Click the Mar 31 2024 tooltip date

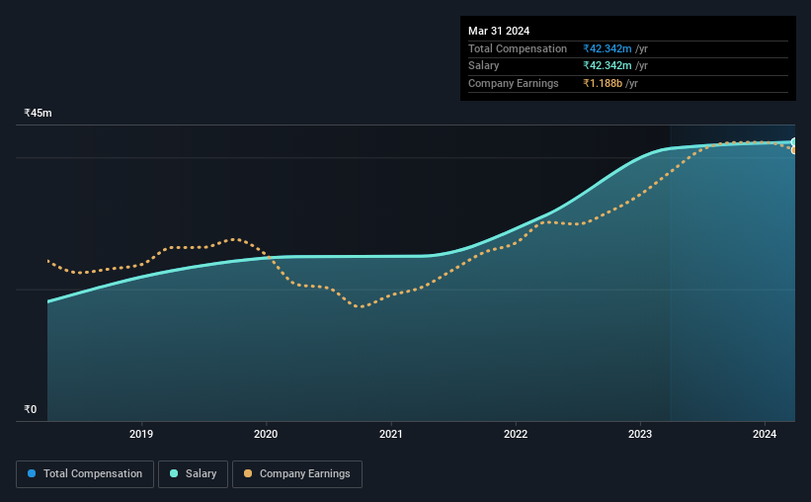coord(499,31)
